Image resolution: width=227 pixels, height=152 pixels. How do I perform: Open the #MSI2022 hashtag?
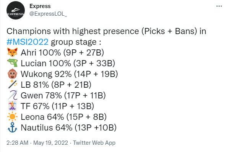(28, 42)
